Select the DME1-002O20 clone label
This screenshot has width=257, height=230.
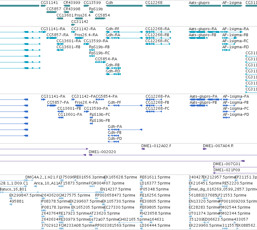[x=102, y=152]
